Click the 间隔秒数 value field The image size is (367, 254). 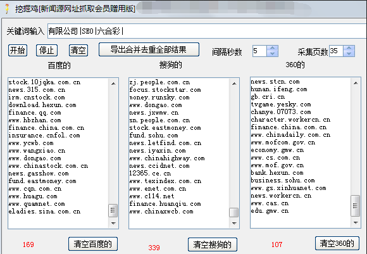click(259, 51)
